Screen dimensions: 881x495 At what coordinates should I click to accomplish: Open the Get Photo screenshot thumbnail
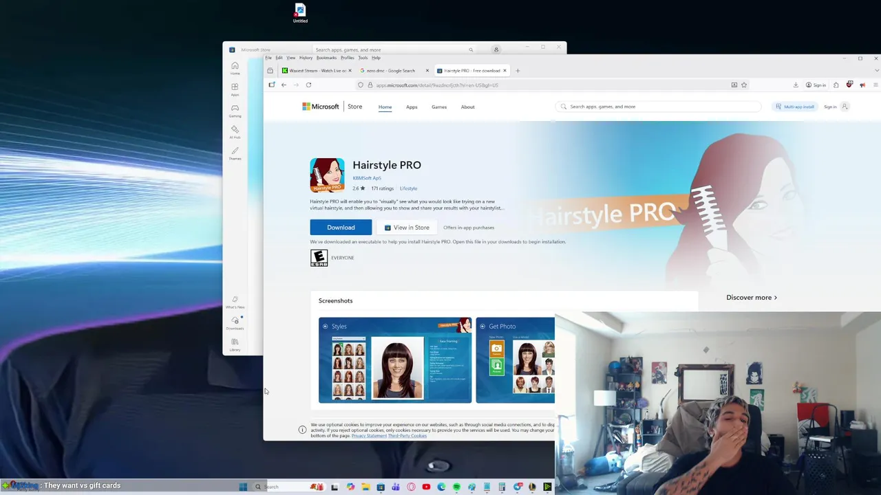coord(515,360)
